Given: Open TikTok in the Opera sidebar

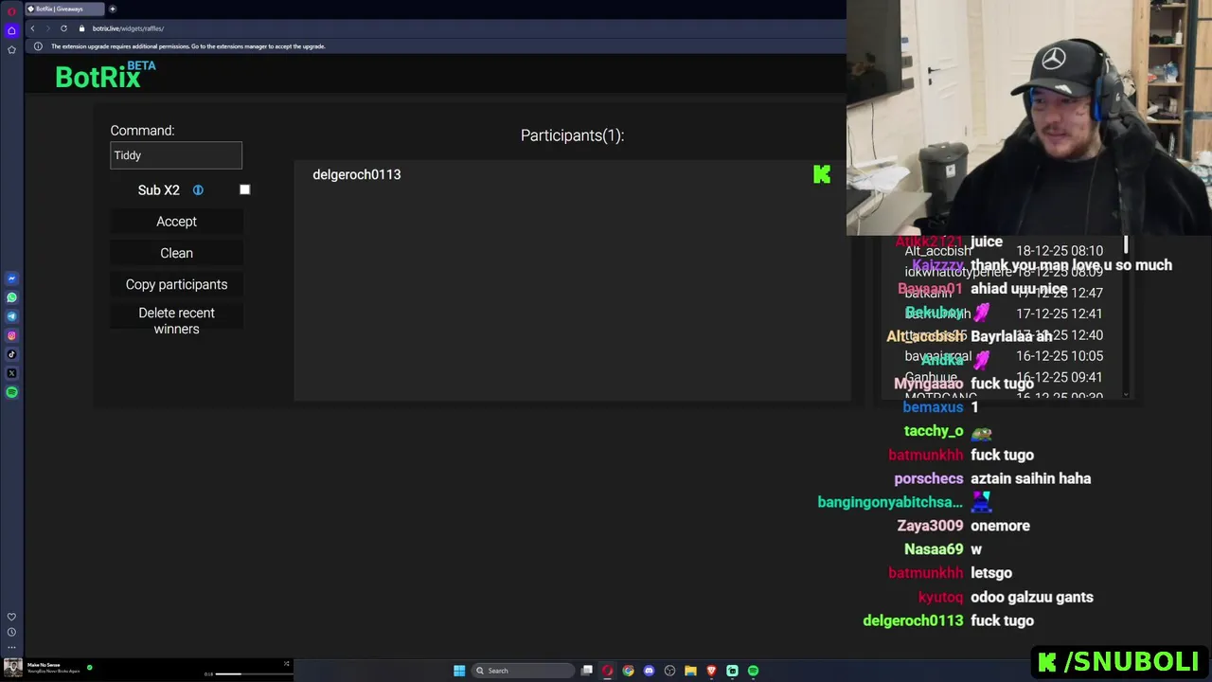Looking at the screenshot, I should [11, 354].
